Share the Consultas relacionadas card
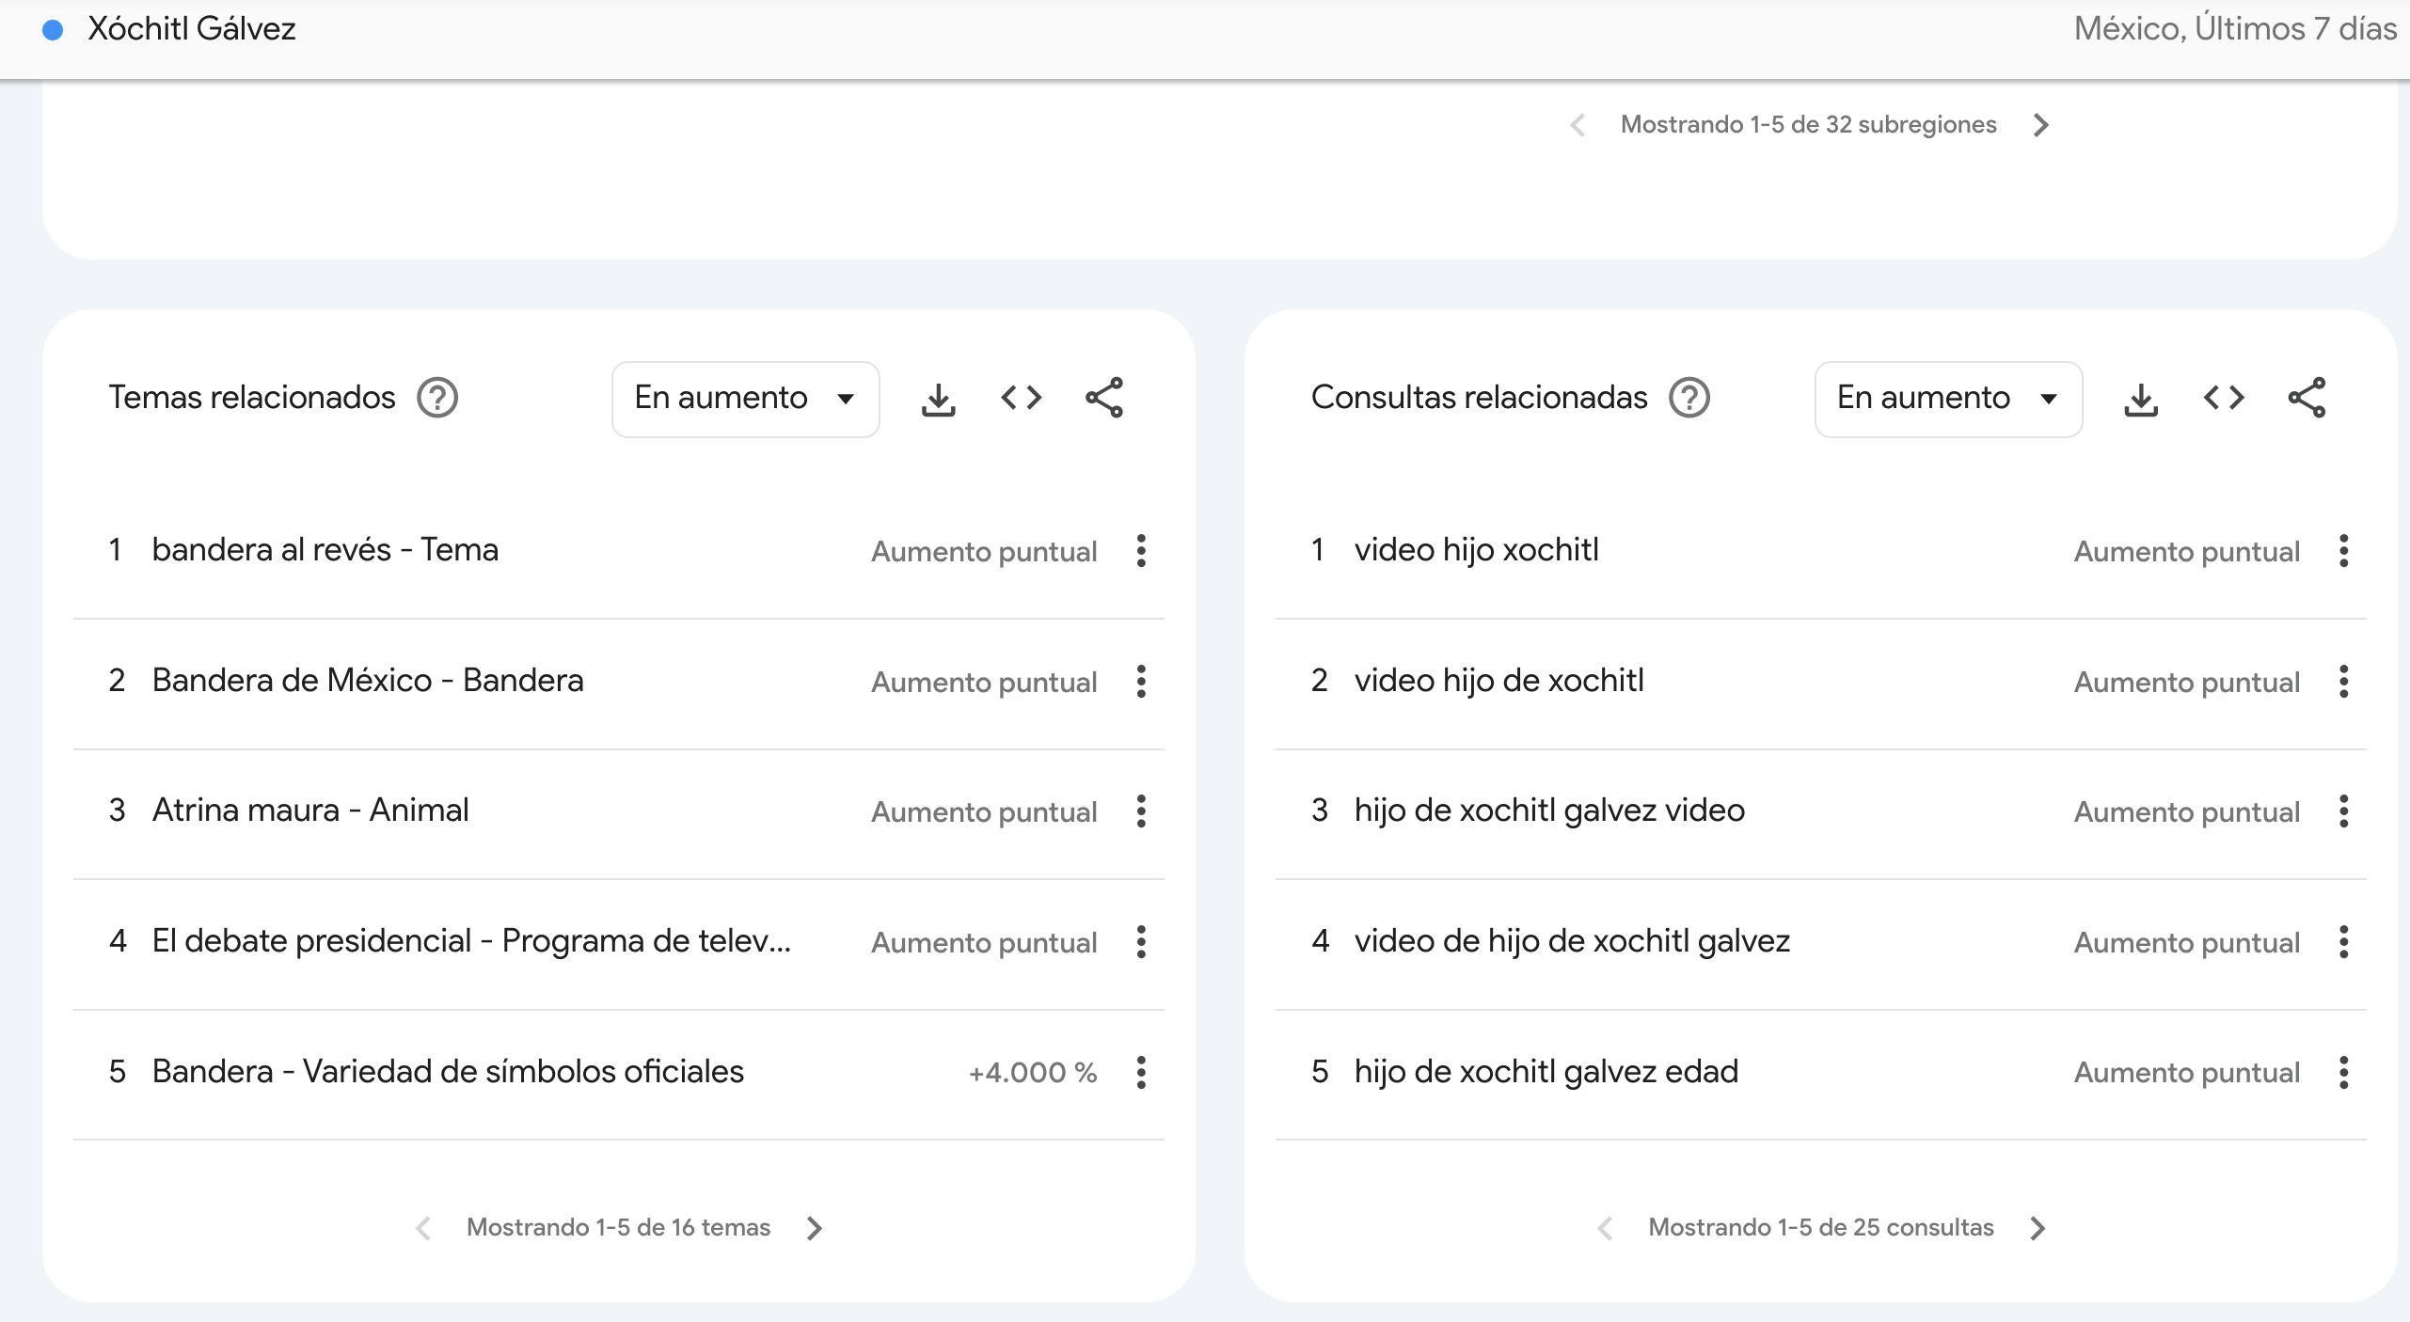 coord(2307,399)
